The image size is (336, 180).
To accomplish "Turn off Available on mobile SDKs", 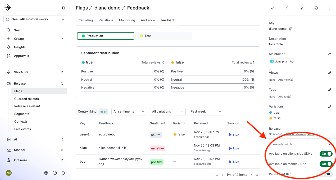I will click(x=326, y=164).
